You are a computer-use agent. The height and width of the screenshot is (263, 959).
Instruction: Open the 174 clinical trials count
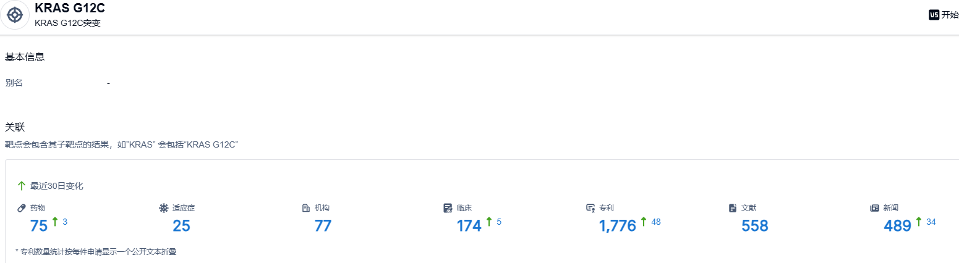coord(469,226)
